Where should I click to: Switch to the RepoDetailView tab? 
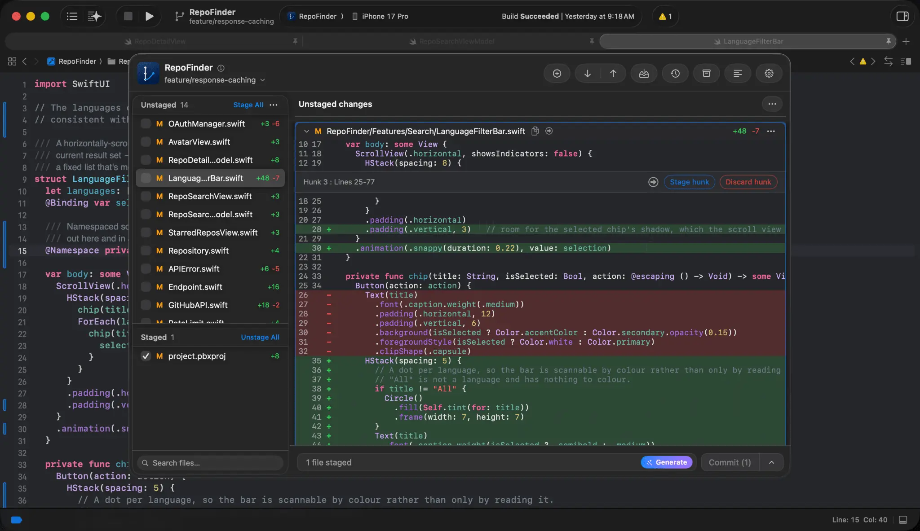pos(154,41)
